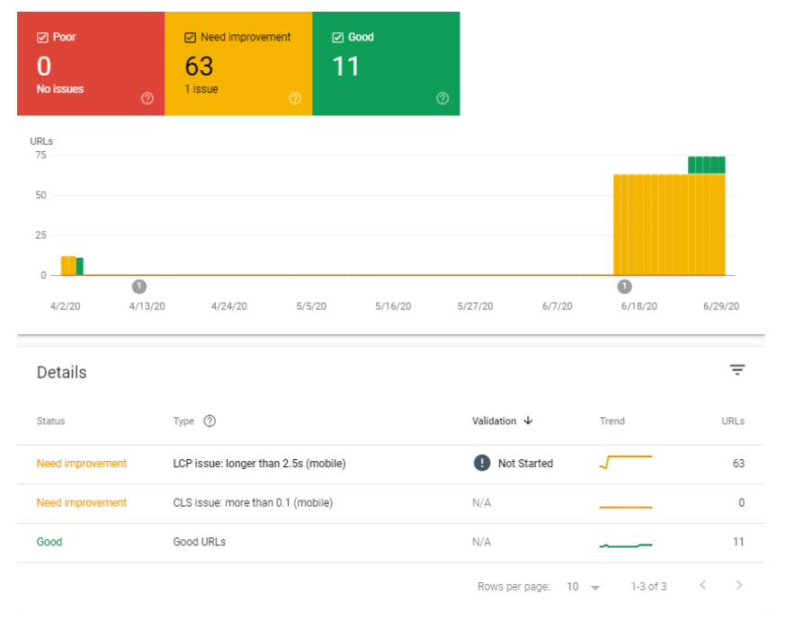Click the Not Started exclamation icon
Screen dimensions: 786x620
[x=482, y=463]
